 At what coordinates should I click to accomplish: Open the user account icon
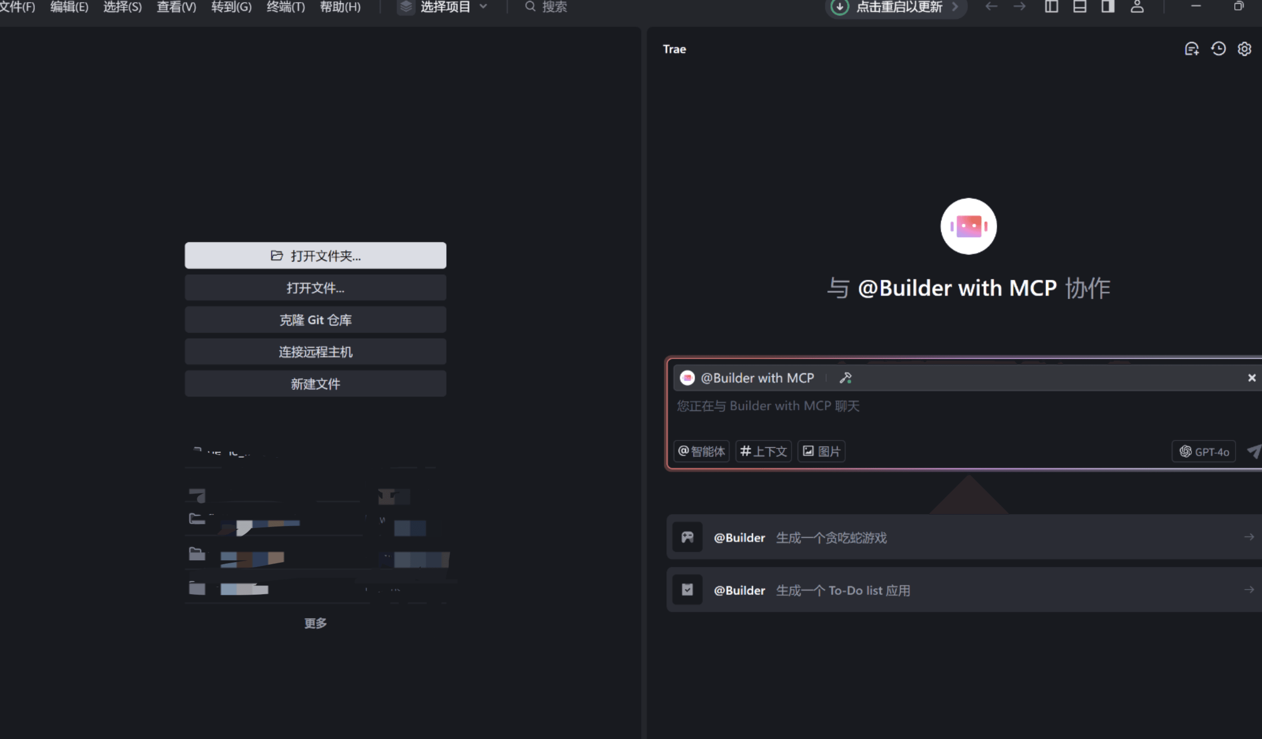click(x=1137, y=7)
